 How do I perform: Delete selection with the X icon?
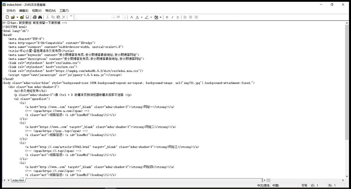coord(64,17)
